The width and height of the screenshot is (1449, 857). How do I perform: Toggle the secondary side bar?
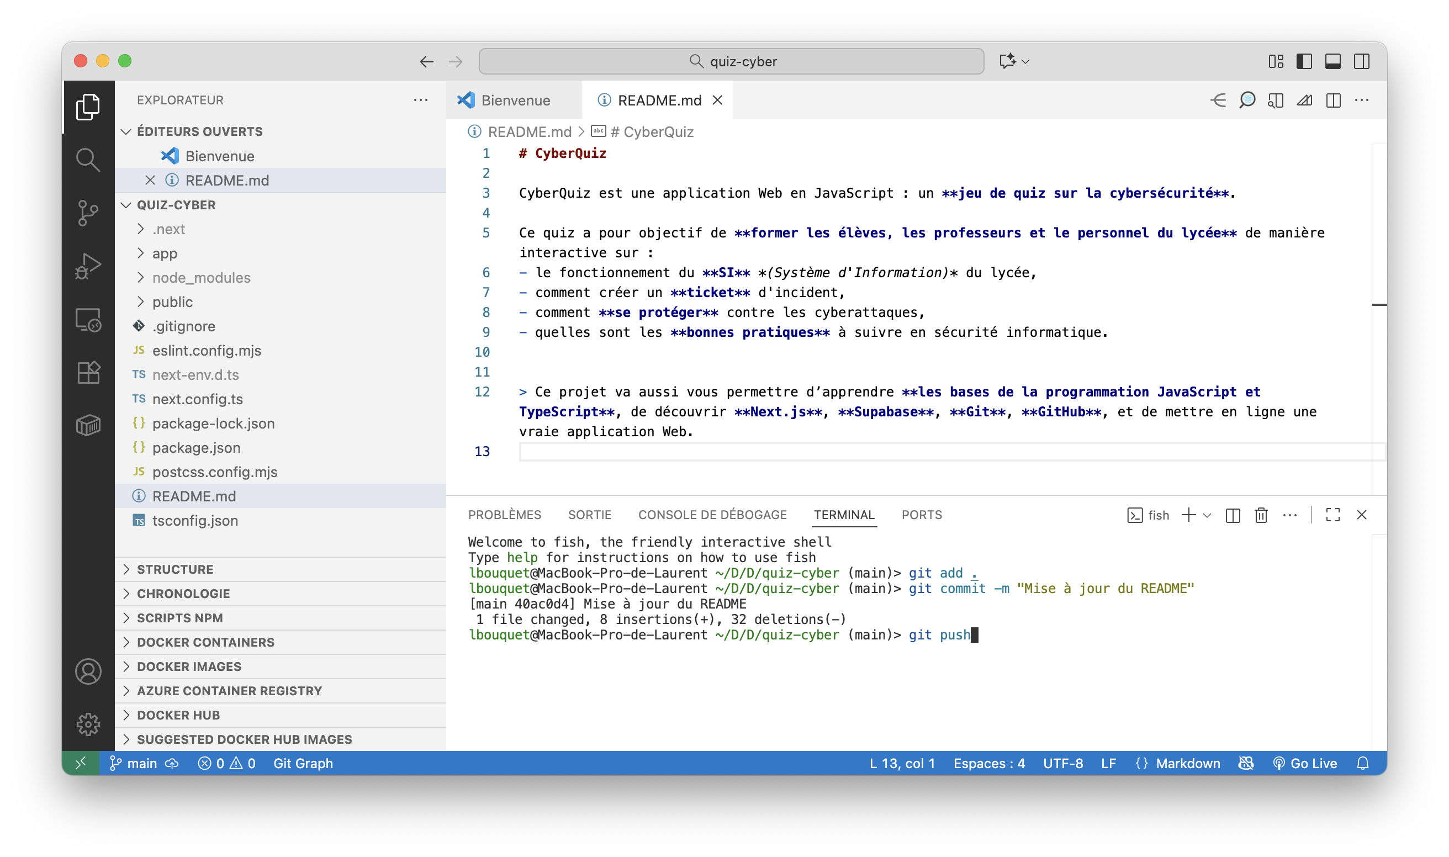click(x=1362, y=61)
